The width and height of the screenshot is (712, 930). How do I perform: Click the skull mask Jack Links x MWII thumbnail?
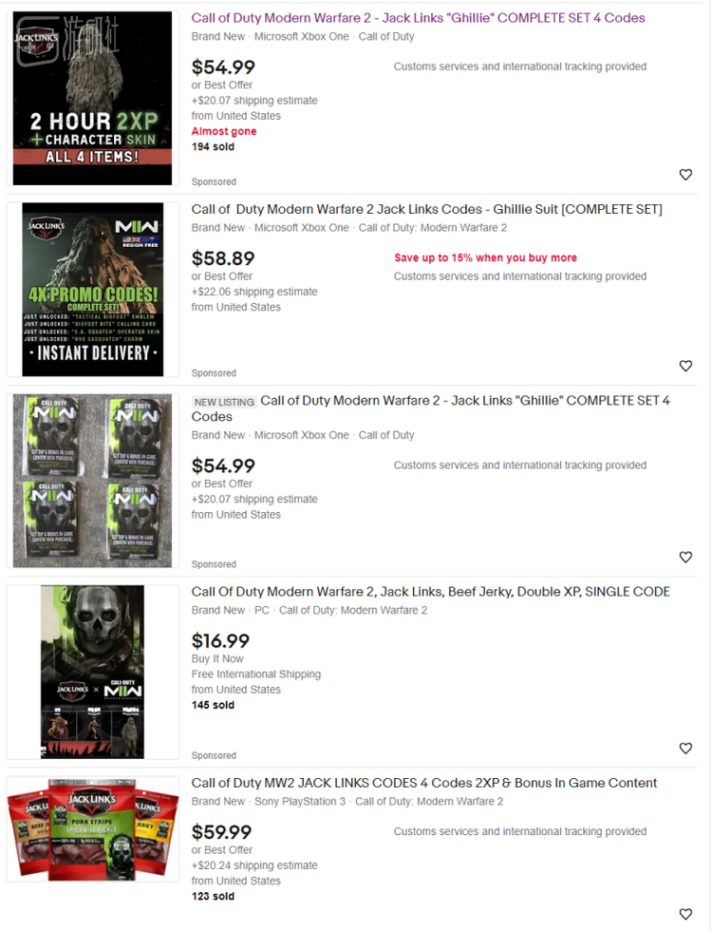coord(92,672)
